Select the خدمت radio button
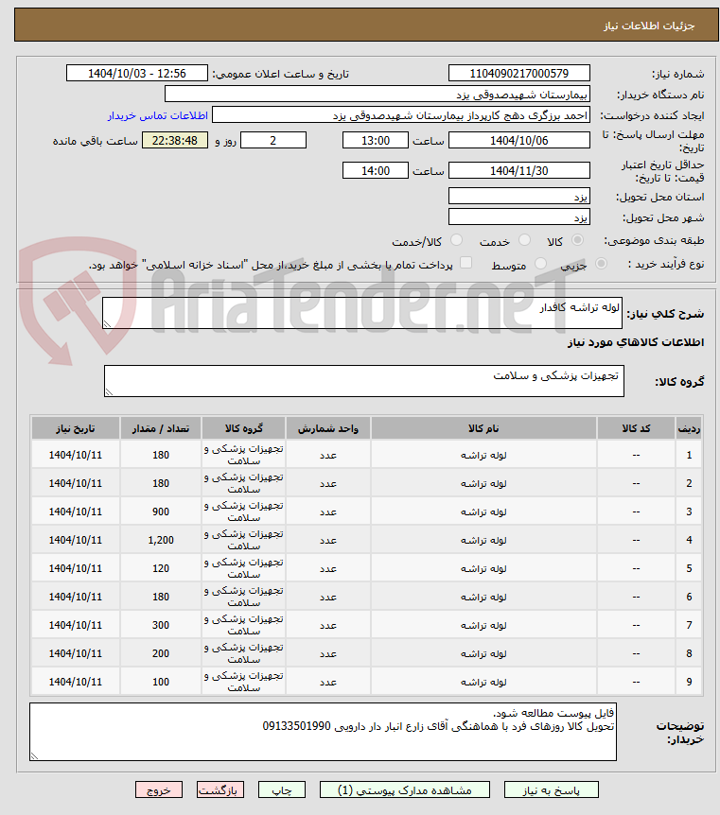Viewport: 720px width, 815px height. coord(524,240)
